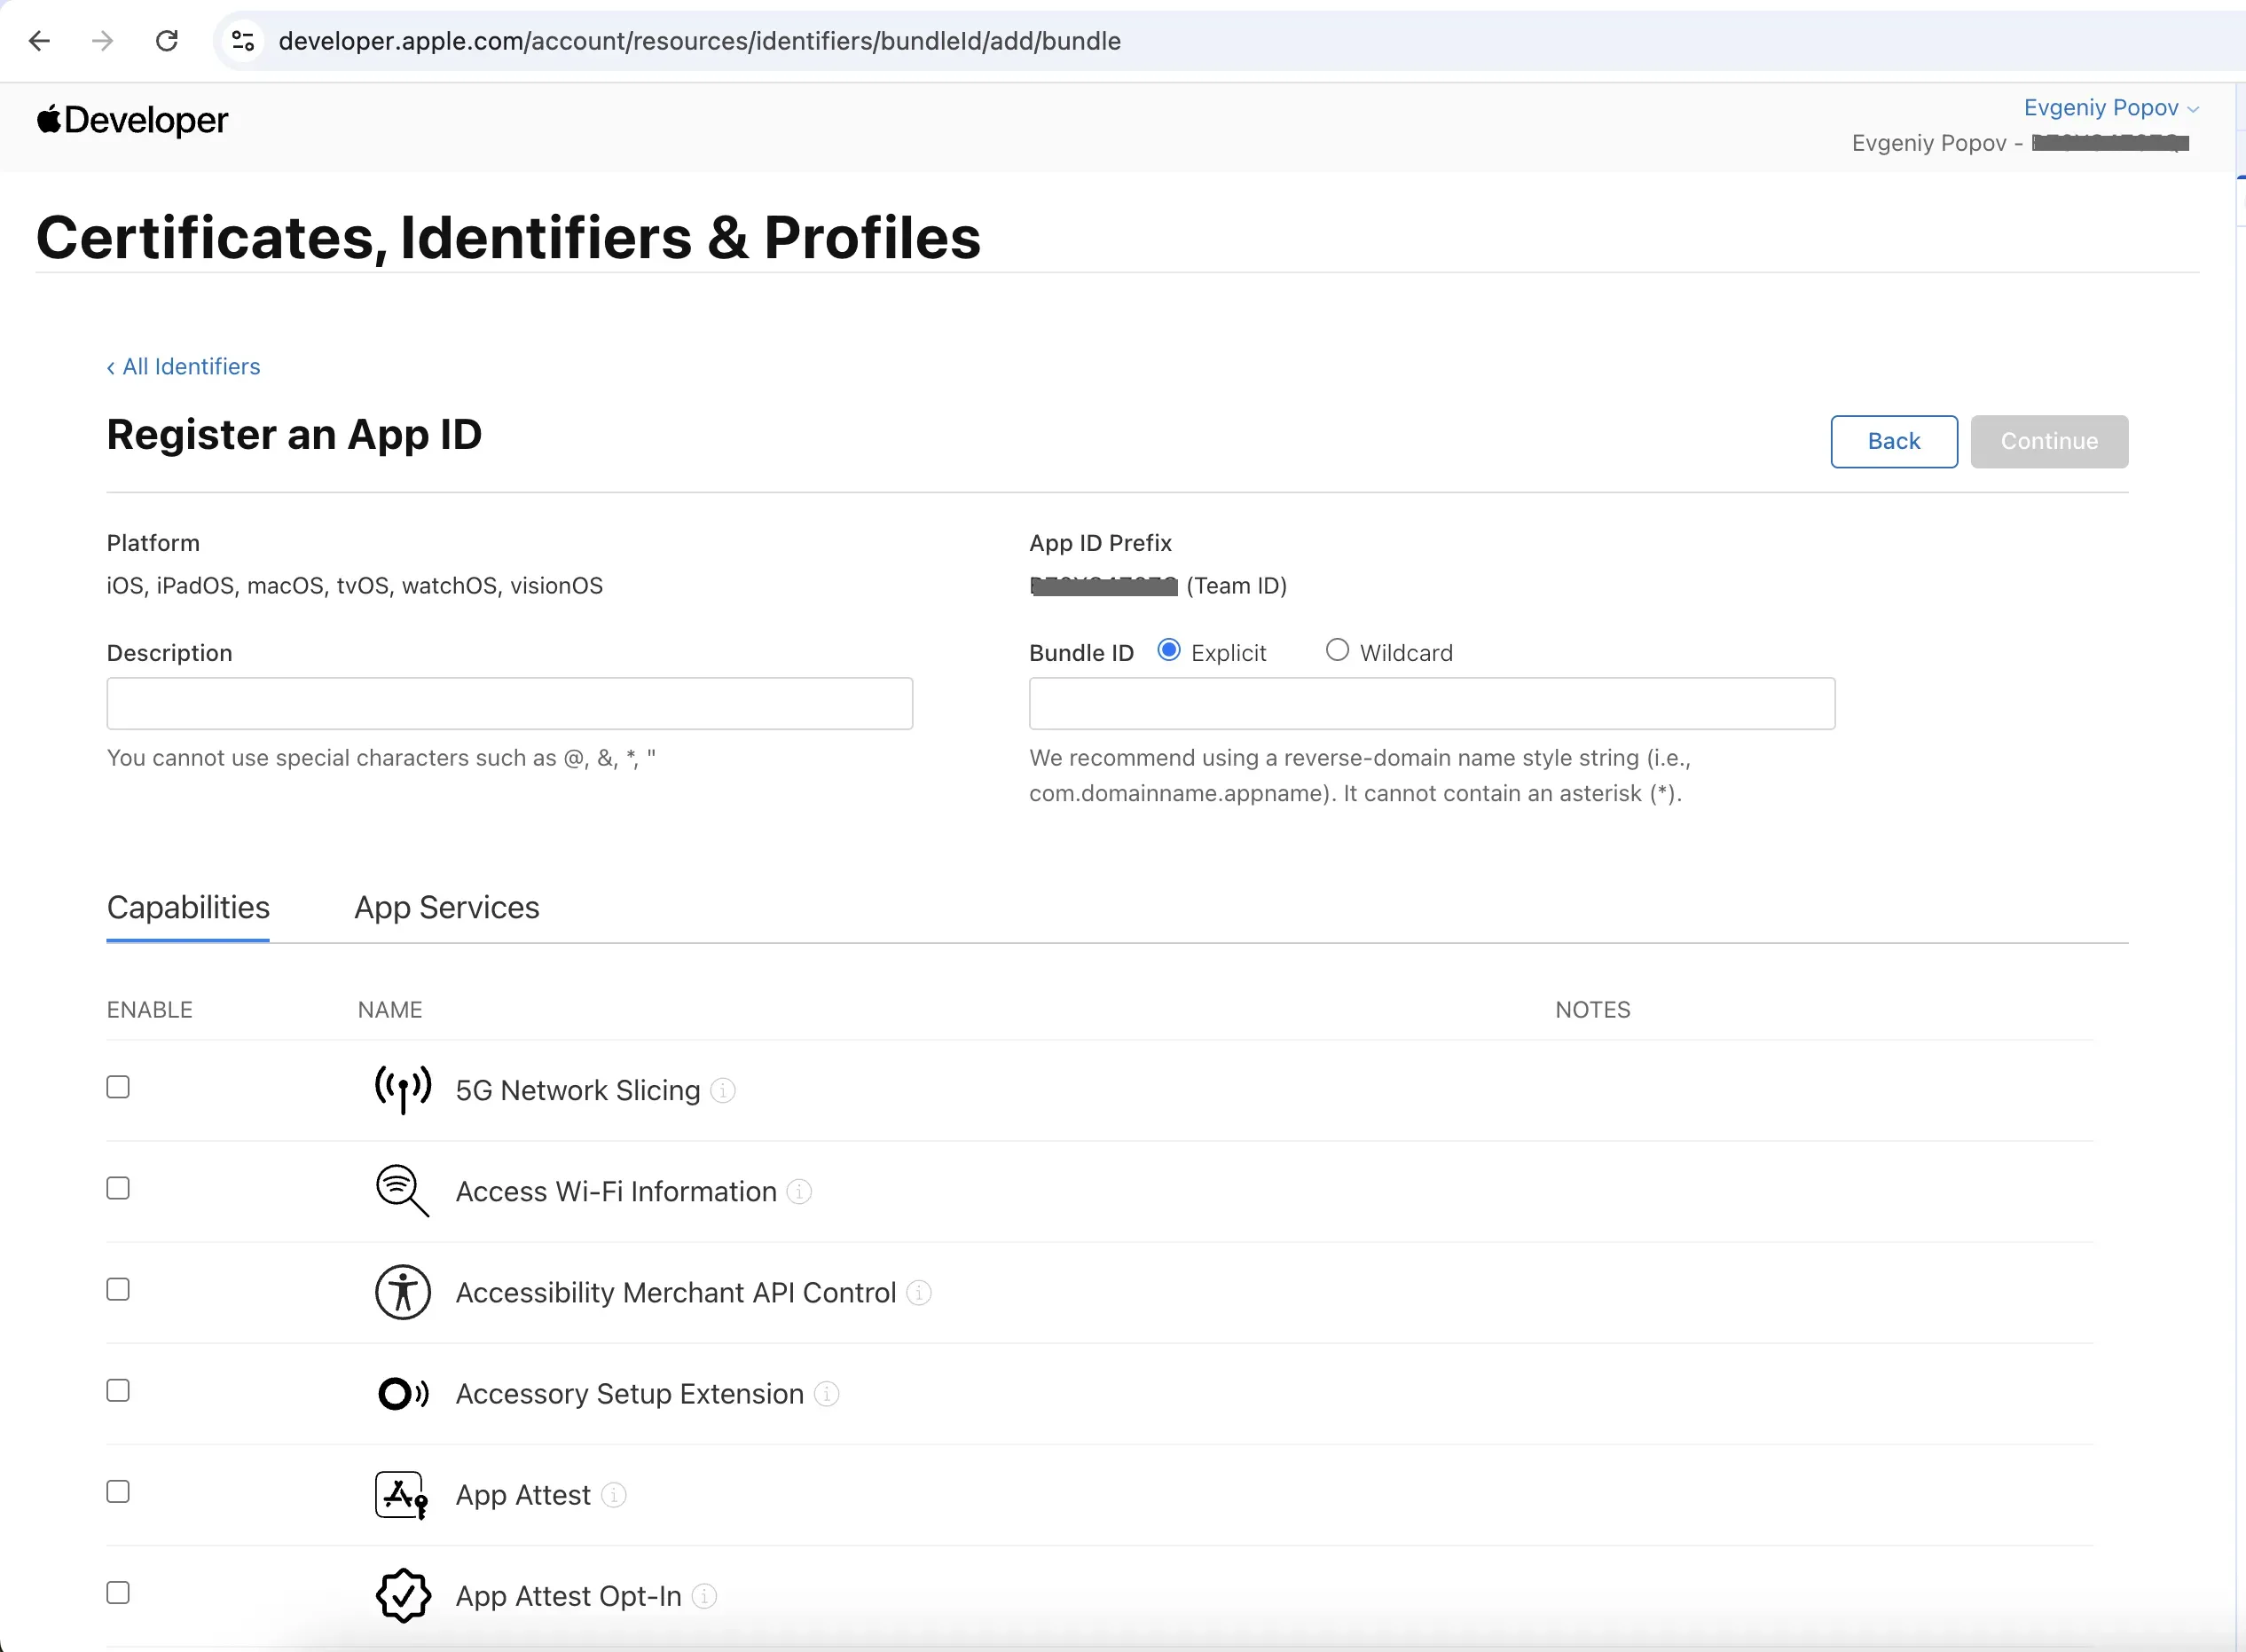Switch to the Capabilities tab

point(188,907)
